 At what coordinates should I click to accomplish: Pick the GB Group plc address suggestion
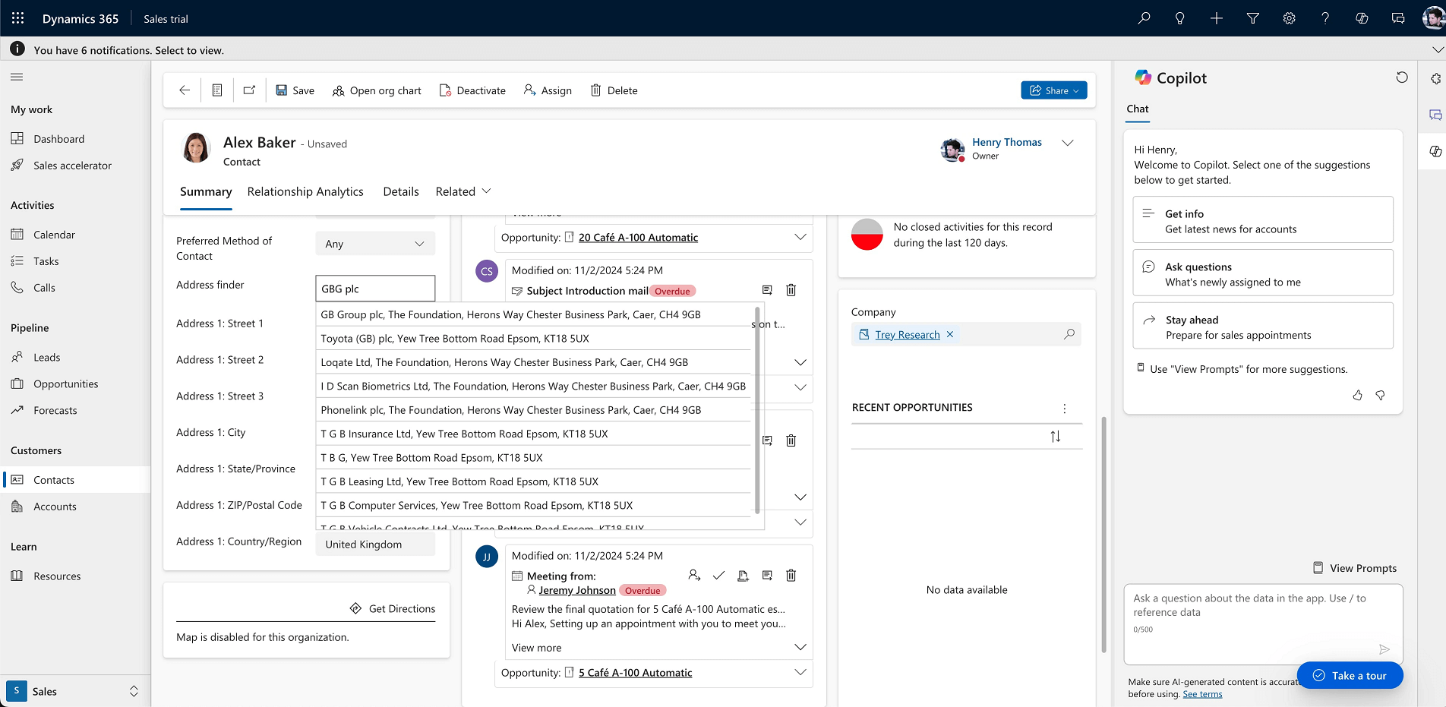click(533, 314)
